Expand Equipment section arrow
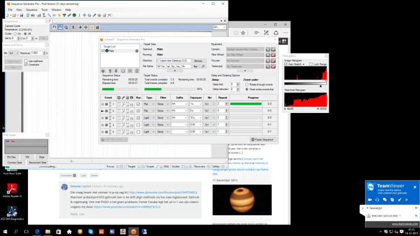This screenshot has height=236, width=420. point(245,71)
